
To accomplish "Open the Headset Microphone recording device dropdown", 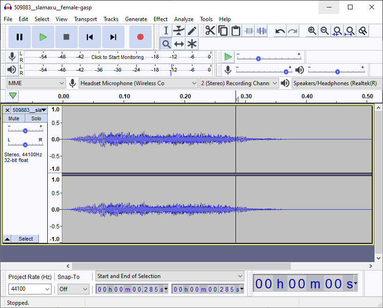I will (138, 83).
